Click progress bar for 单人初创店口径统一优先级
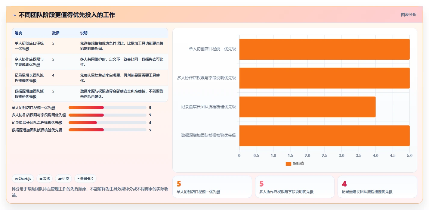Image resolution: width=429 pixels, height=210 pixels. click(x=107, y=108)
